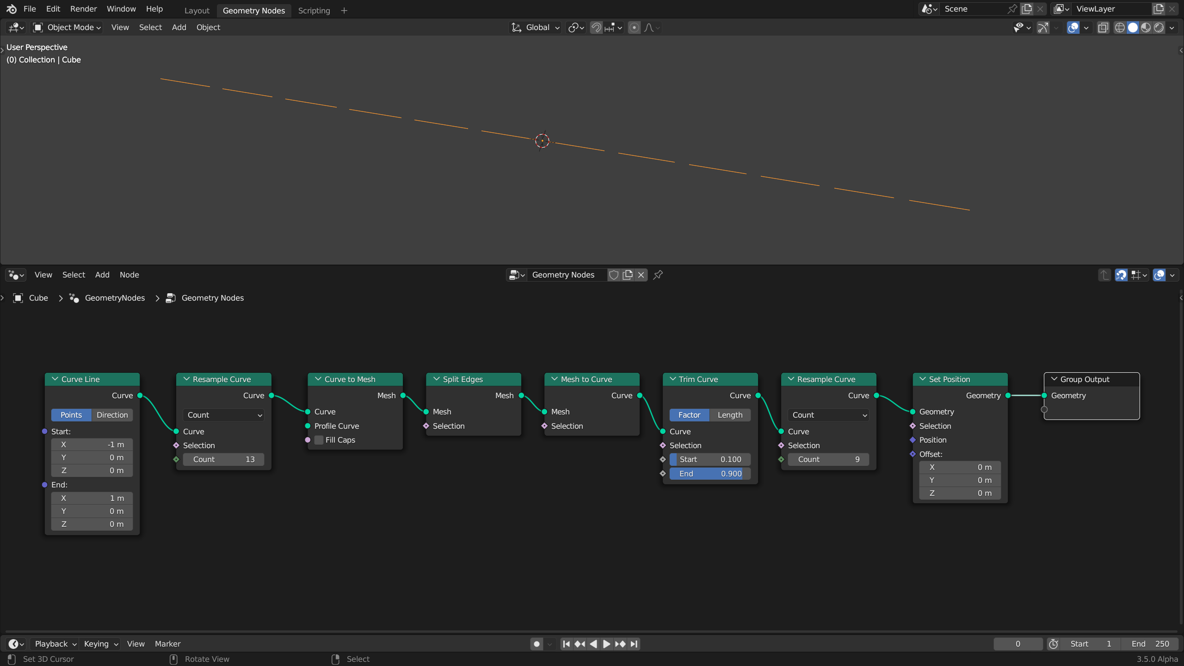The height and width of the screenshot is (666, 1184).
Task: Collapse the Set Position node
Action: 923,379
